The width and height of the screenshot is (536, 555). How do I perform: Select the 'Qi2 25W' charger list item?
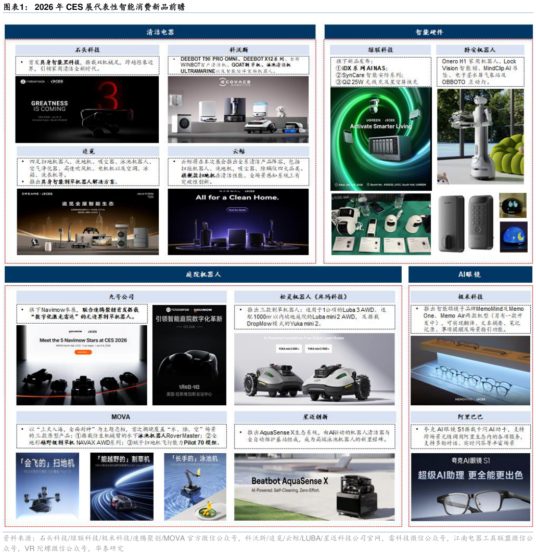pyautogui.click(x=377, y=82)
